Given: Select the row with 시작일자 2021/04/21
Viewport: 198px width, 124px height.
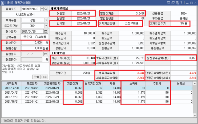Looking at the screenshot, I should pos(97,93).
